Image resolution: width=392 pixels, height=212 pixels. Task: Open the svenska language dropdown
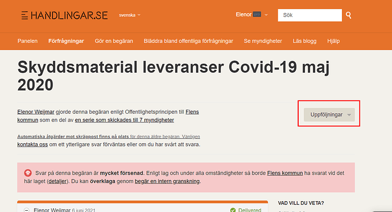pos(130,15)
